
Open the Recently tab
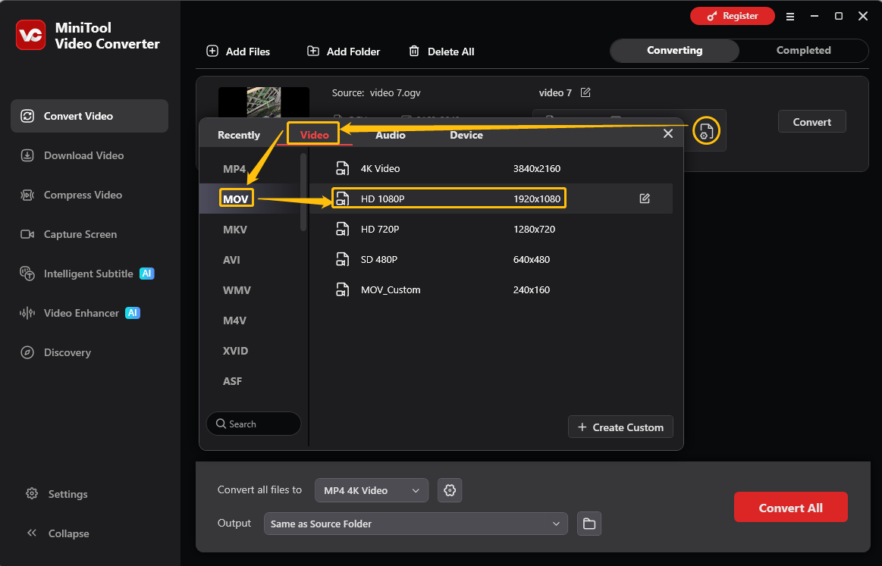point(238,135)
